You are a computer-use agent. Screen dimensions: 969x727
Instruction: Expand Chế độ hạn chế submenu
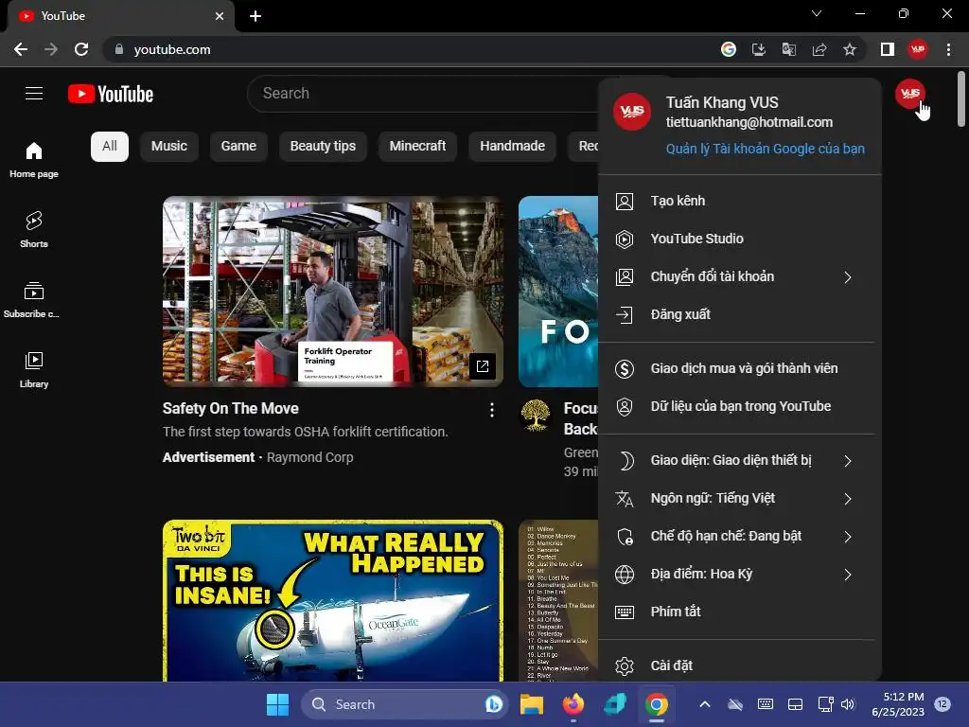click(x=739, y=536)
